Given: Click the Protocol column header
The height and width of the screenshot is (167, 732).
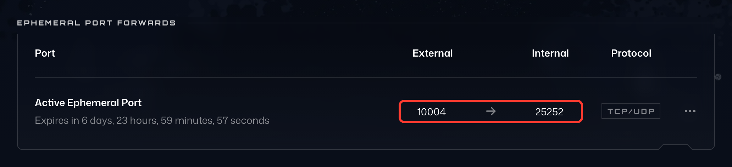Looking at the screenshot, I should (x=631, y=53).
